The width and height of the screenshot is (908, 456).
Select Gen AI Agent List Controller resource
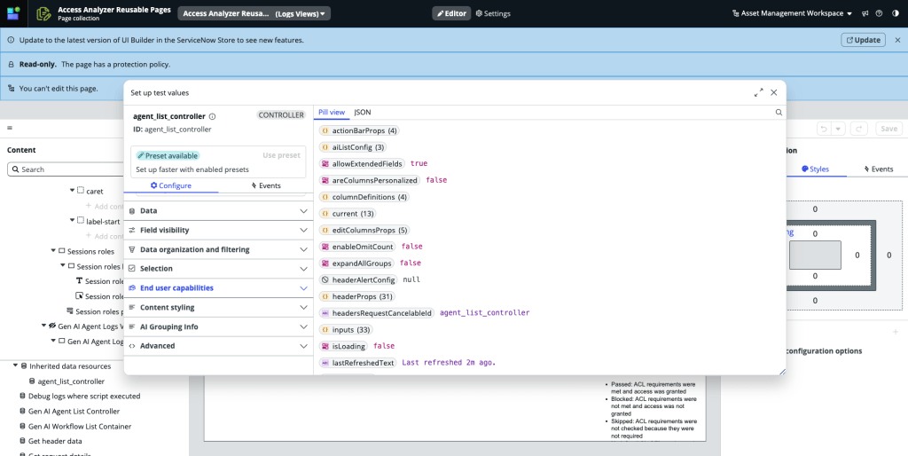74,412
